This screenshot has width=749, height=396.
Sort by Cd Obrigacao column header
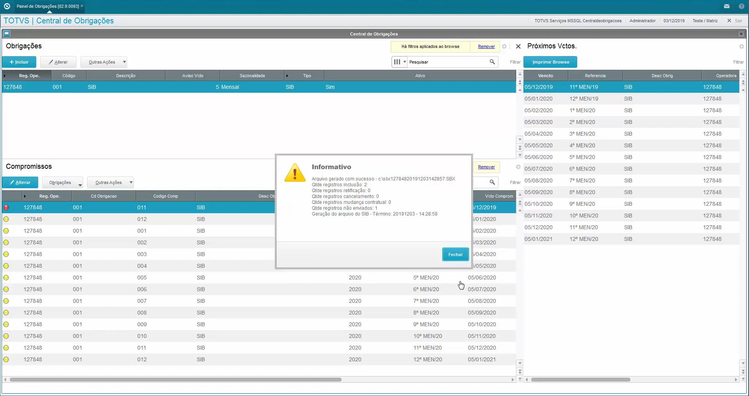pos(104,196)
